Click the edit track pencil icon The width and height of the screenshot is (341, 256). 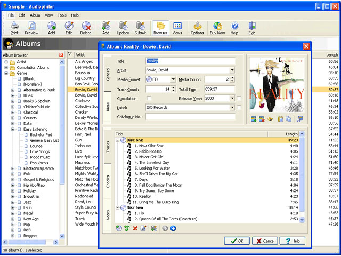[x=143, y=228]
